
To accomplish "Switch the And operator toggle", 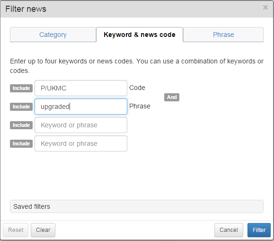I will (x=172, y=97).
